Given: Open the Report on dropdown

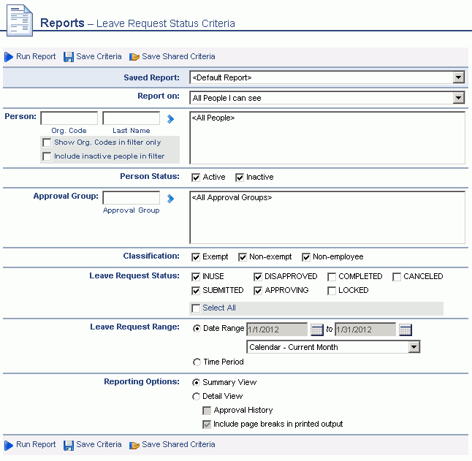Looking at the screenshot, I should click(x=327, y=98).
